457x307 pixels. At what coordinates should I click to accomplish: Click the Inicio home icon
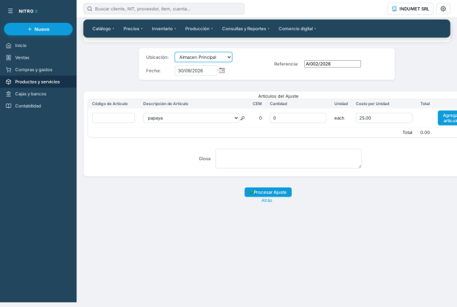coord(8,46)
